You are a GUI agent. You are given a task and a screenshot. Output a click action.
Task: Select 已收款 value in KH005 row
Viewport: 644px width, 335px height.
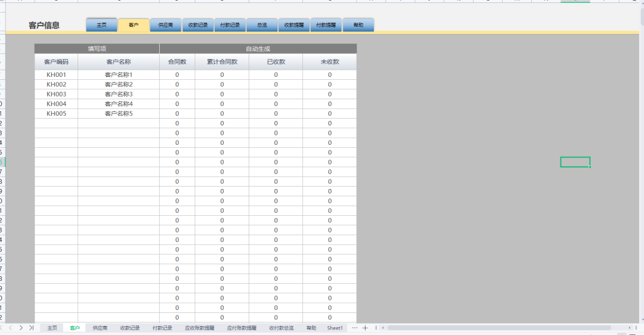click(x=275, y=113)
